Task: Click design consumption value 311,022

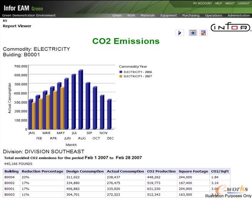Action: coord(73,177)
